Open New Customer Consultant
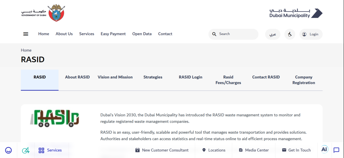344x158 pixels. [x=162, y=150]
